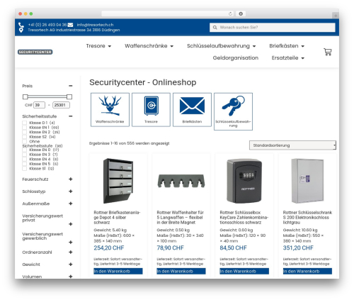Image resolution: width=354 pixels, height=300 pixels.
Task: Open the shopping cart icon
Action: [328, 52]
